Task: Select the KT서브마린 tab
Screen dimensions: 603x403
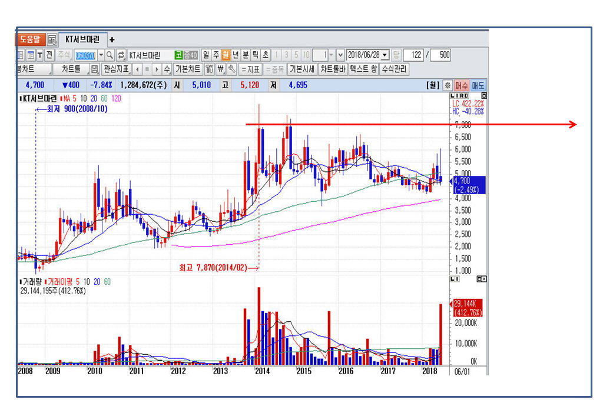Action: coord(82,39)
